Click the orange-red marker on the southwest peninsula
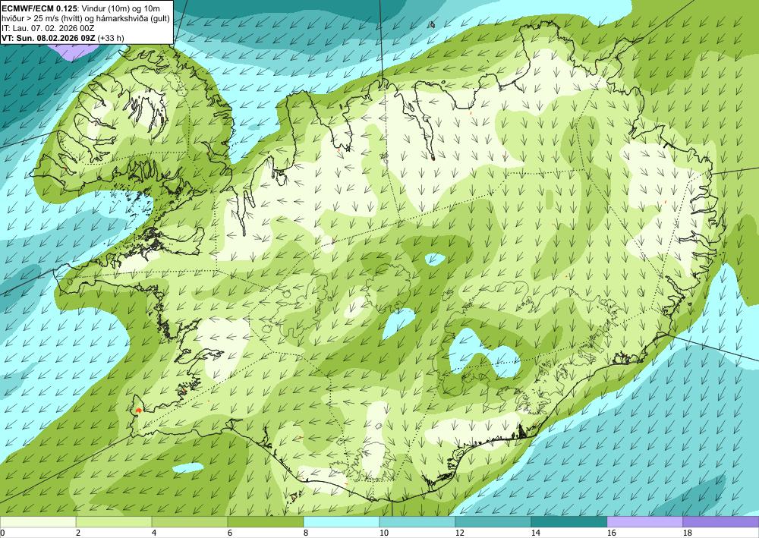Screen dimensions: 759x538 click(x=139, y=411)
